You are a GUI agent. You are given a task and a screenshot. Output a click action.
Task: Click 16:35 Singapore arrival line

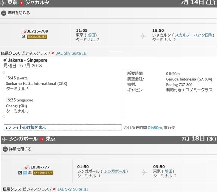[x=19, y=100]
